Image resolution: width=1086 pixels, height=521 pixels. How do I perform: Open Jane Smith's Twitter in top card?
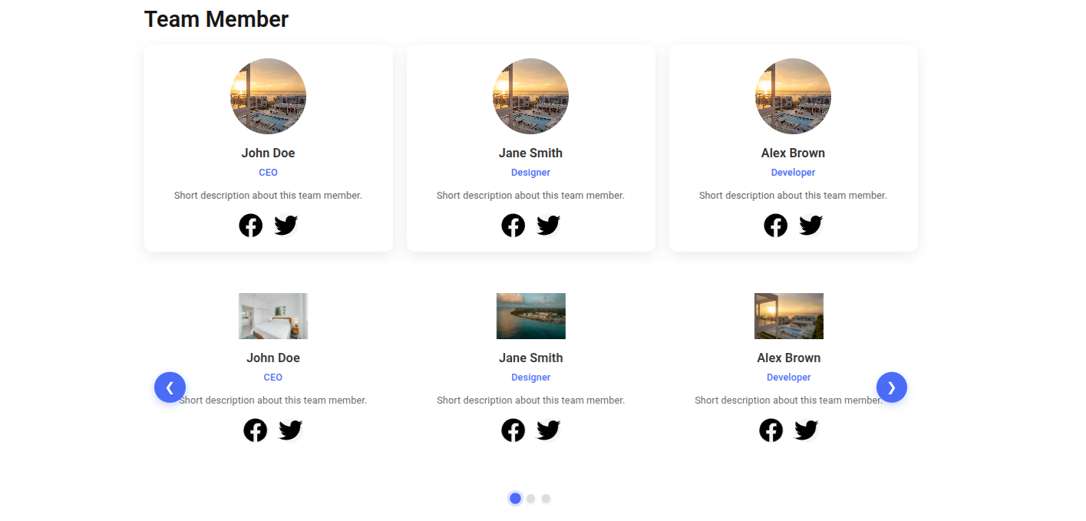point(549,226)
